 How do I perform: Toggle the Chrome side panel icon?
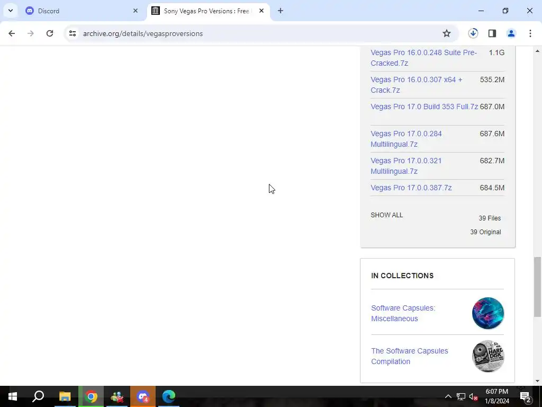click(492, 33)
